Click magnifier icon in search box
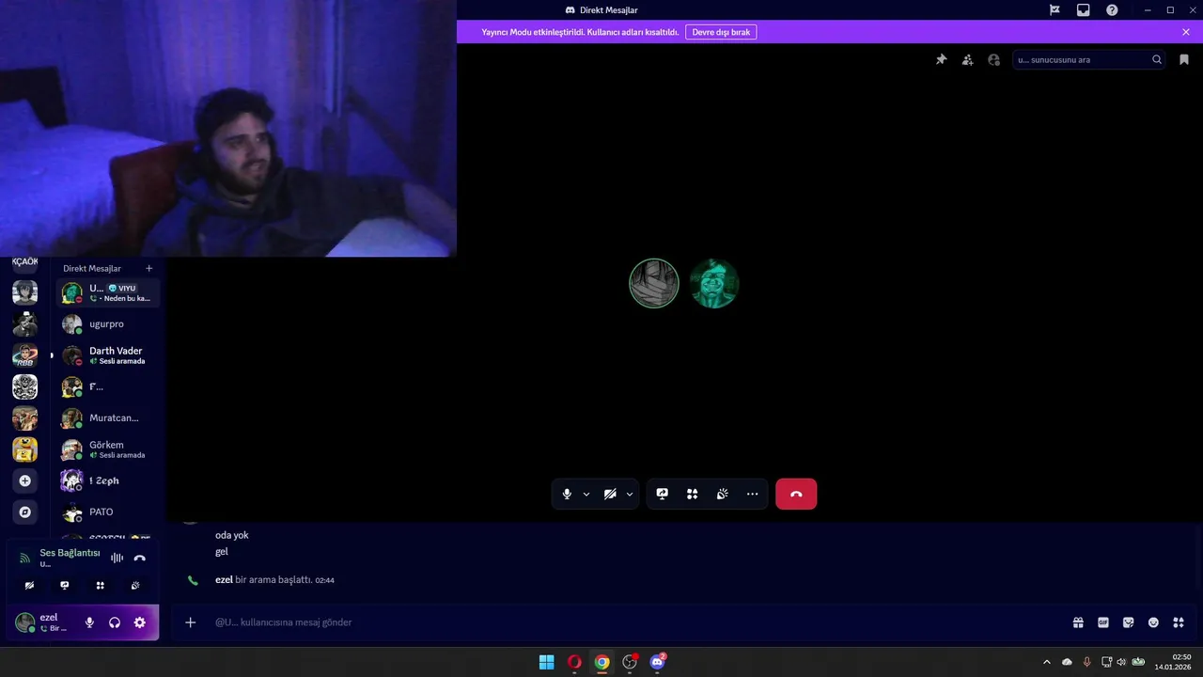This screenshot has width=1203, height=677. 1157,59
